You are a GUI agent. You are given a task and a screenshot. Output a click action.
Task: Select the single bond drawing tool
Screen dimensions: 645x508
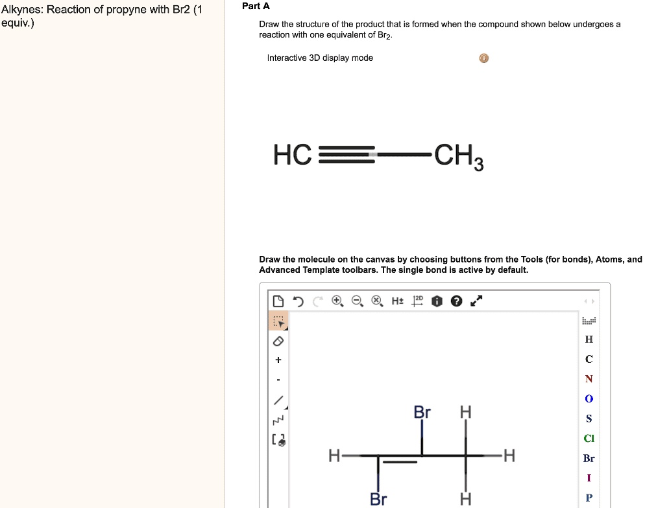(278, 400)
